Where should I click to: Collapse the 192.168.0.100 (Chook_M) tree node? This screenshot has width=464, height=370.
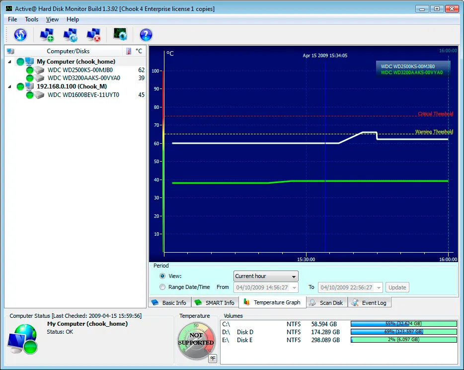click(10, 87)
